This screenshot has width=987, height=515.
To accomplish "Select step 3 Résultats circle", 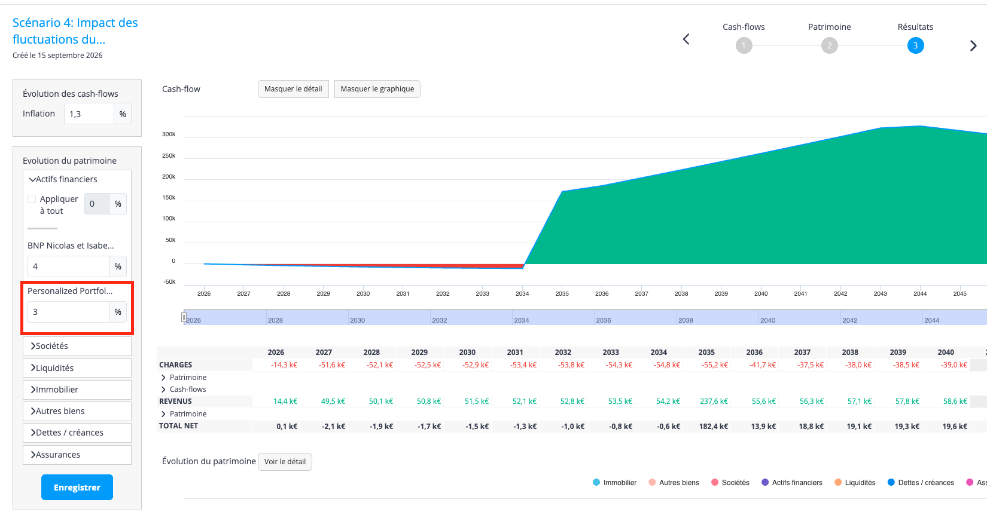I will [915, 45].
